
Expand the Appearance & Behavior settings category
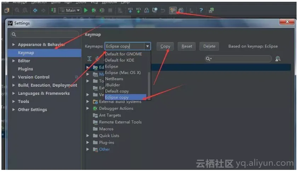(14, 45)
